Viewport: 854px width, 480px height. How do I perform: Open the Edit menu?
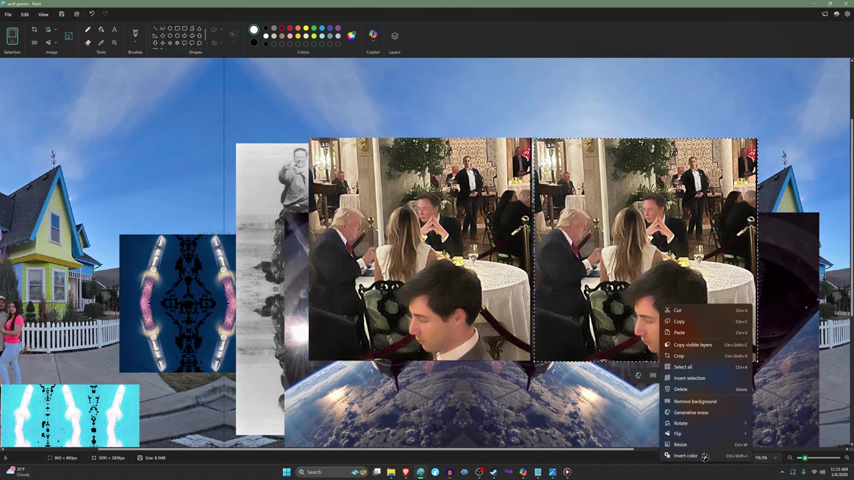25,14
